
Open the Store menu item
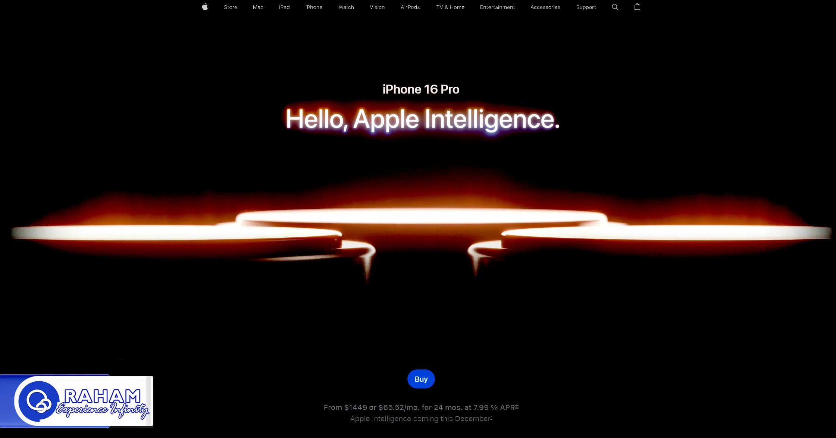(231, 7)
